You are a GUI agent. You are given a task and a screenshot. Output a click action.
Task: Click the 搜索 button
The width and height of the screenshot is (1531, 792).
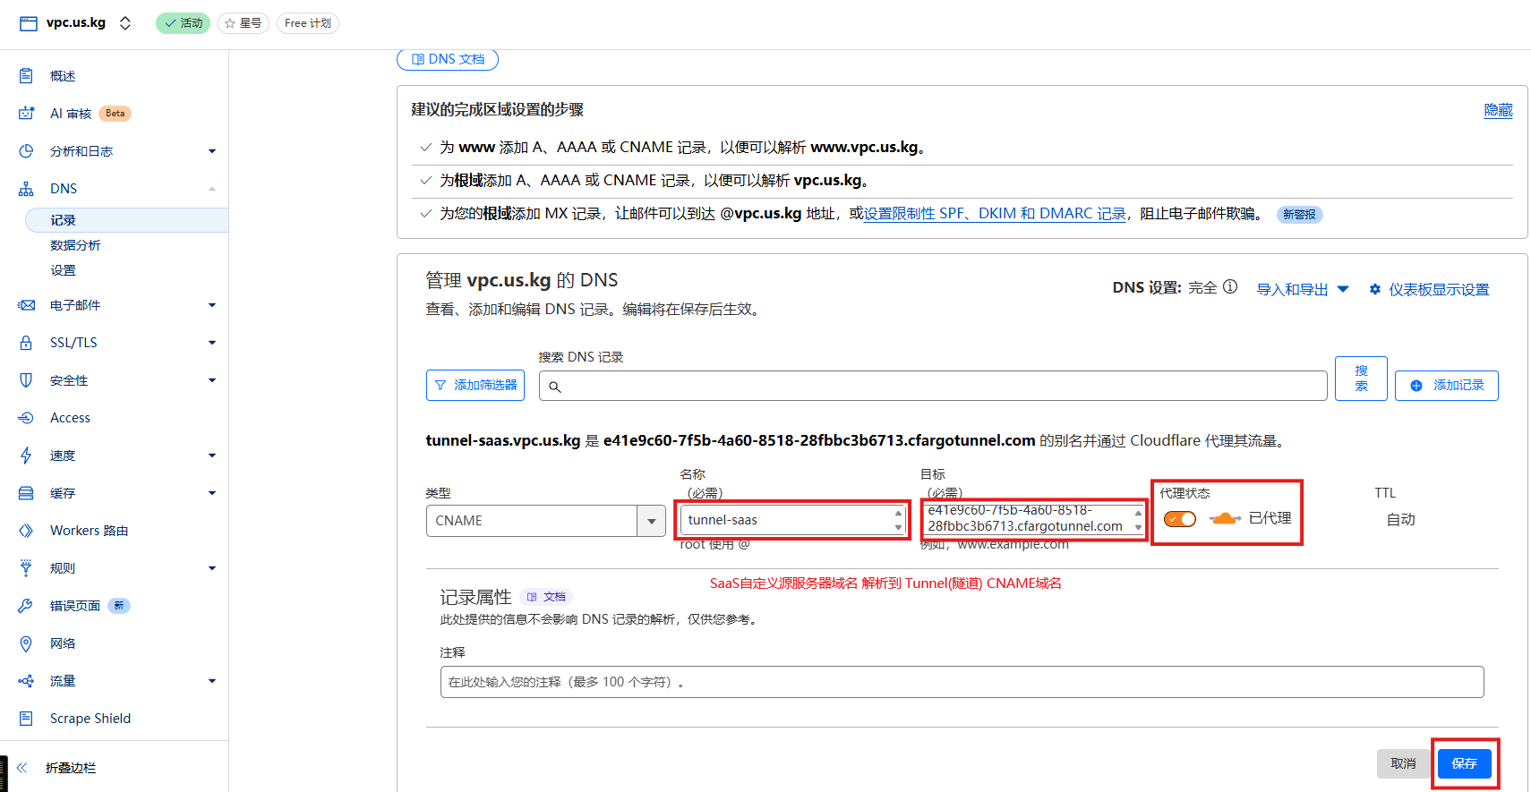(1361, 379)
